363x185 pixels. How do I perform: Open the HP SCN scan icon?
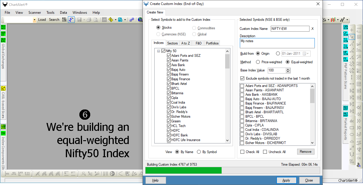pos(345,53)
